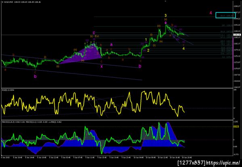Click the MACD scale value -0.773
Screen dimensions: 242x167
(236, 154)
